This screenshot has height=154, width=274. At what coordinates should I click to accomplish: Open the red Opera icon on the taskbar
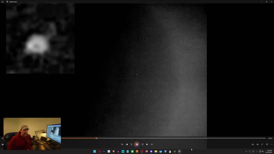point(99,151)
